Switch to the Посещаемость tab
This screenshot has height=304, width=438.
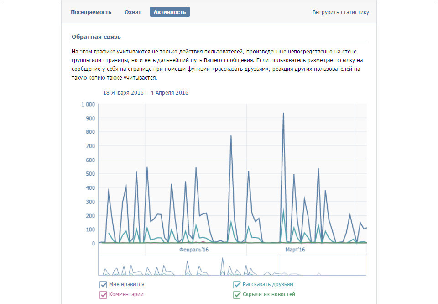(x=91, y=12)
